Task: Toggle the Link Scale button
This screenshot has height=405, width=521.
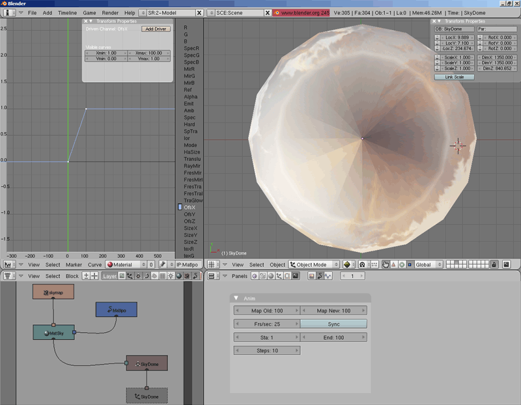Action: pyautogui.click(x=454, y=77)
